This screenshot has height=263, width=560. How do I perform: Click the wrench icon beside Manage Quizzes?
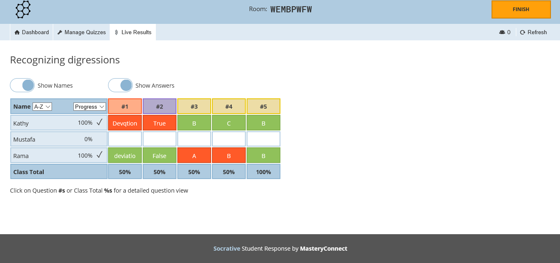[59, 32]
